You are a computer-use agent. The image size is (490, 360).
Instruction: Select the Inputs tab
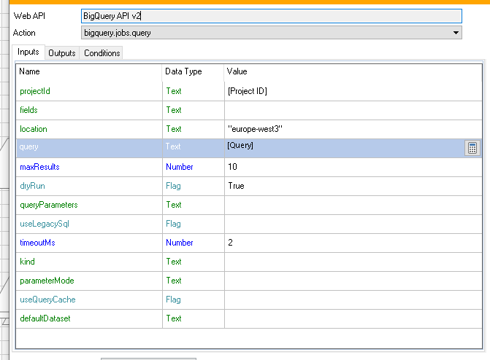[28, 52]
